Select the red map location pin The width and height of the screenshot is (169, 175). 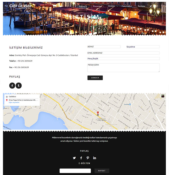click(x=98, y=113)
